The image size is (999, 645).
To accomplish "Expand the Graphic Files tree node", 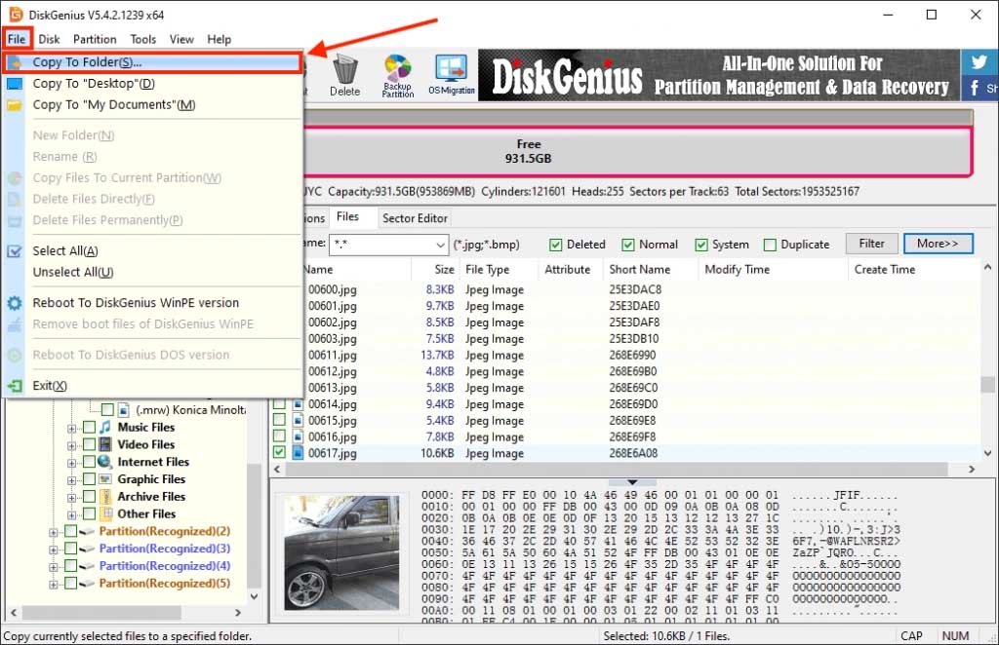I will pyautogui.click(x=72, y=480).
